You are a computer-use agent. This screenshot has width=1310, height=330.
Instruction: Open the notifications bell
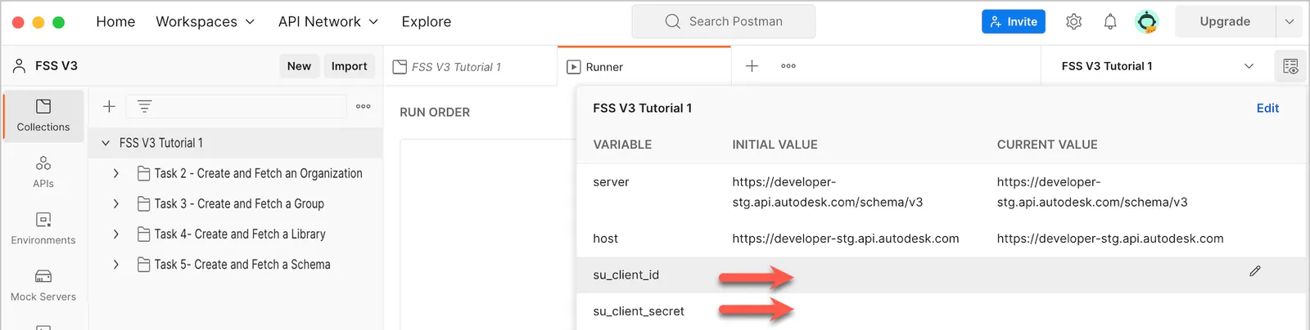1110,22
